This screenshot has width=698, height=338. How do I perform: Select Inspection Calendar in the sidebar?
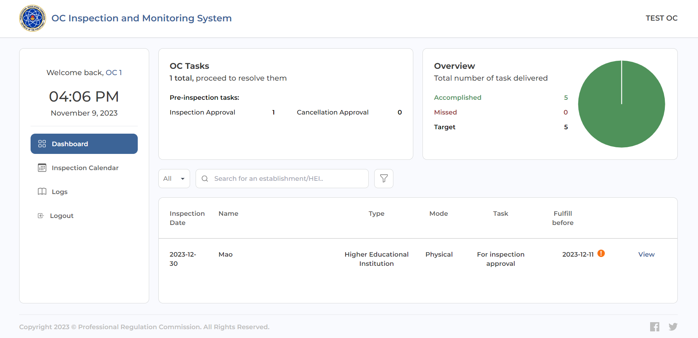click(x=85, y=168)
